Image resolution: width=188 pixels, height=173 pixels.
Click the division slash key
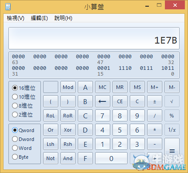pos(155,116)
